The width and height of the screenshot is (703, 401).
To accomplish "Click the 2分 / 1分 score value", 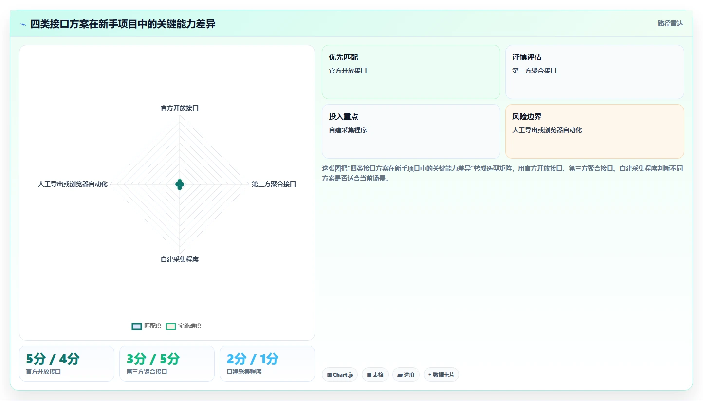I will point(253,359).
